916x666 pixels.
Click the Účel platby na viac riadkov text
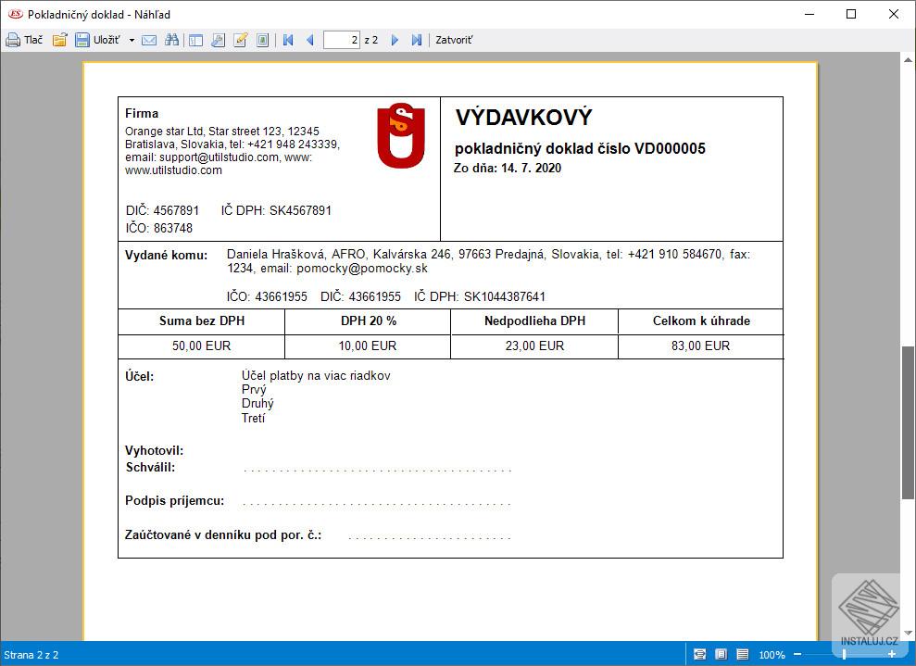pyautogui.click(x=316, y=376)
